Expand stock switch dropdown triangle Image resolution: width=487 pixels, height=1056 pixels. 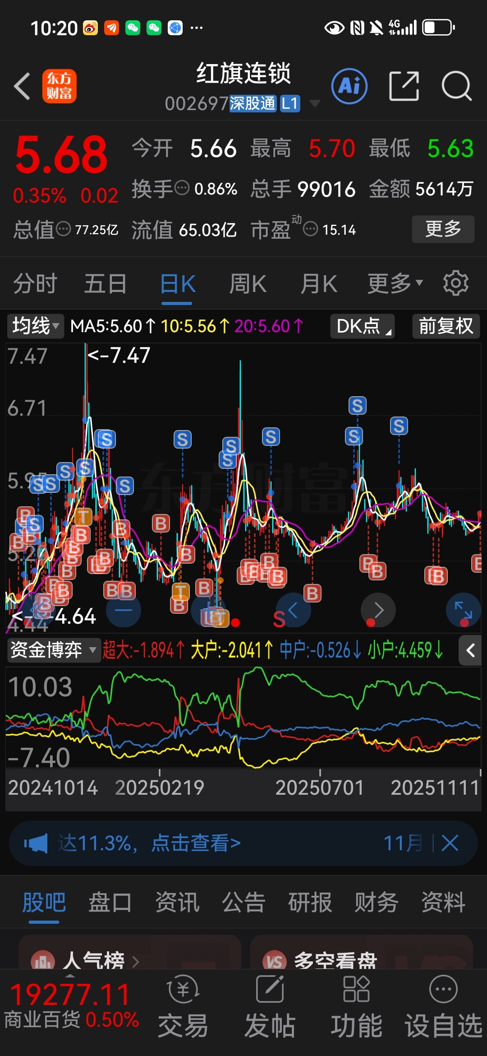pyautogui.click(x=315, y=104)
